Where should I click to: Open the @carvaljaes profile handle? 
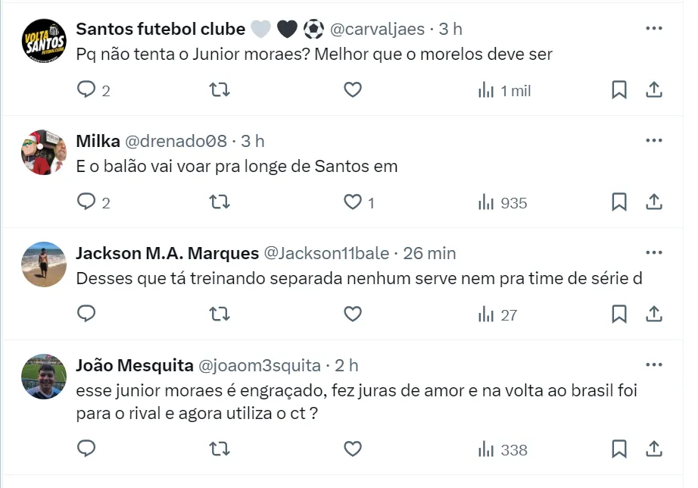pos(379,30)
